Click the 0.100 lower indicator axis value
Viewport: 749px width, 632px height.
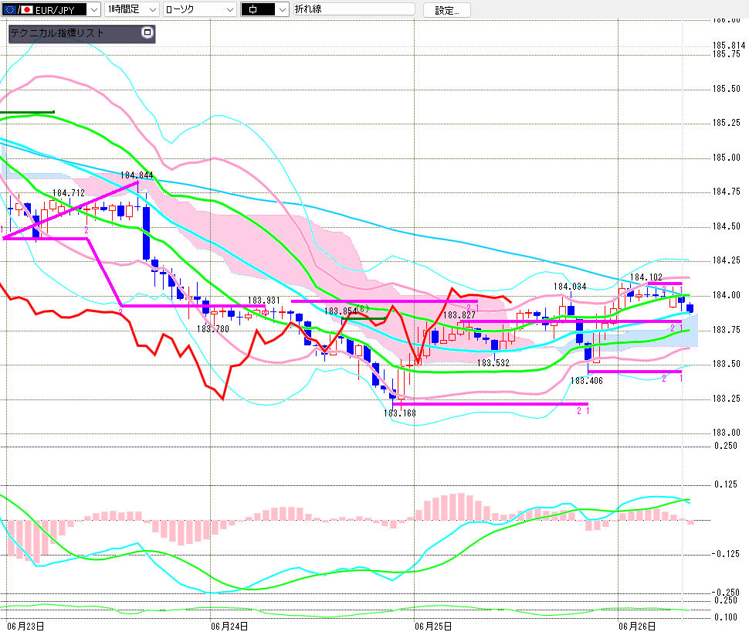pos(726,617)
